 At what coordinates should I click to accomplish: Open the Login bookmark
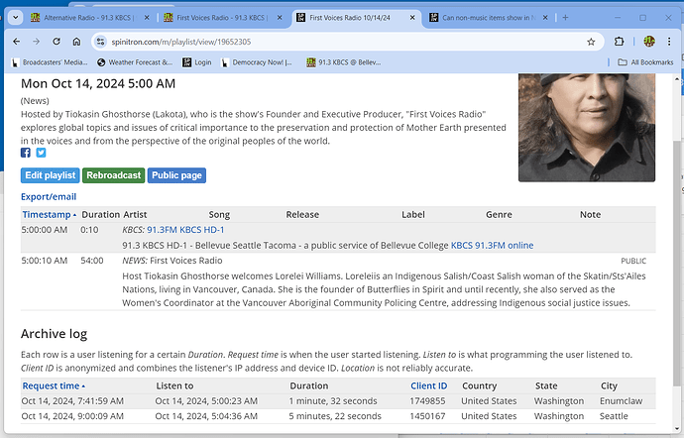(197, 62)
